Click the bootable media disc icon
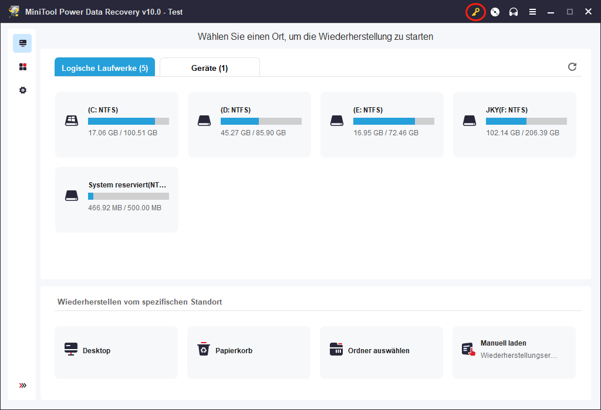The height and width of the screenshot is (410, 601). point(495,12)
